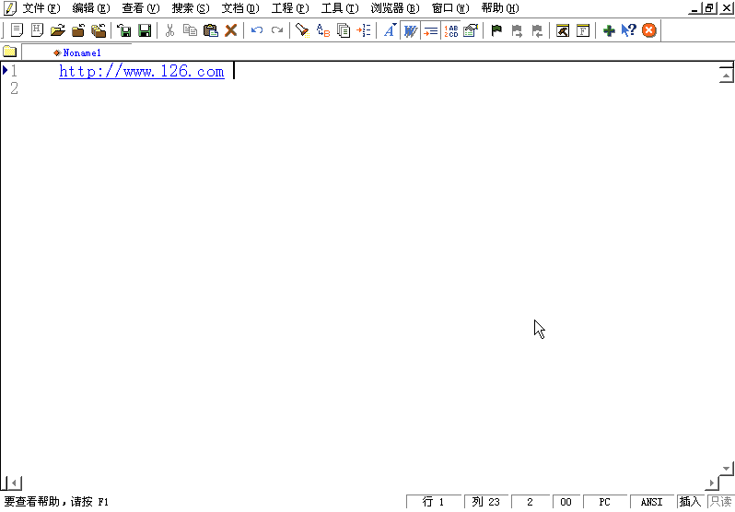Open the 编辑(E) menu
This screenshot has height=512, width=735.
pos(91,8)
